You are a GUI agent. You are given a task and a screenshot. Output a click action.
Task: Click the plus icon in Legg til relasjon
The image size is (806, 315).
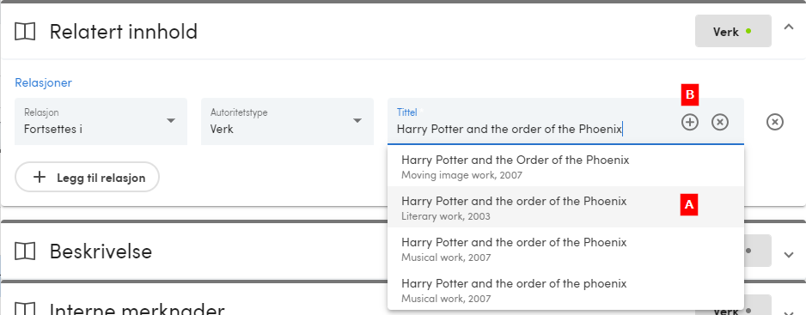39,178
